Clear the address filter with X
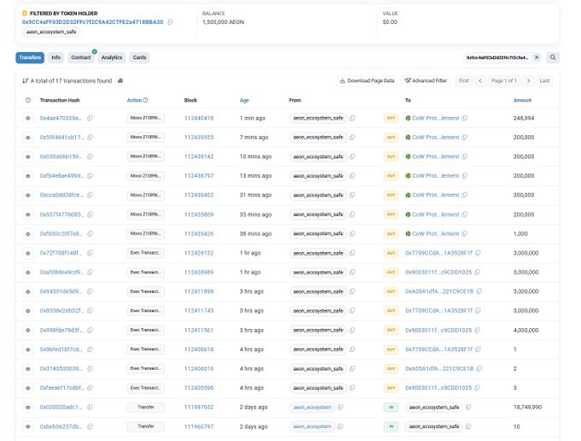 [537, 57]
